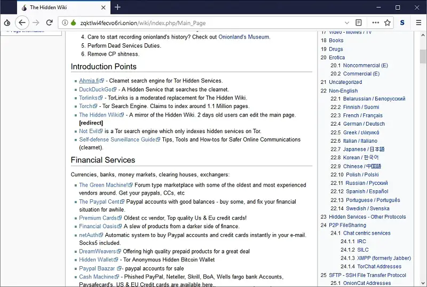Viewport: 427px width, 287px height.
Task: Open the page actions ellipsis menu
Action: point(376,22)
